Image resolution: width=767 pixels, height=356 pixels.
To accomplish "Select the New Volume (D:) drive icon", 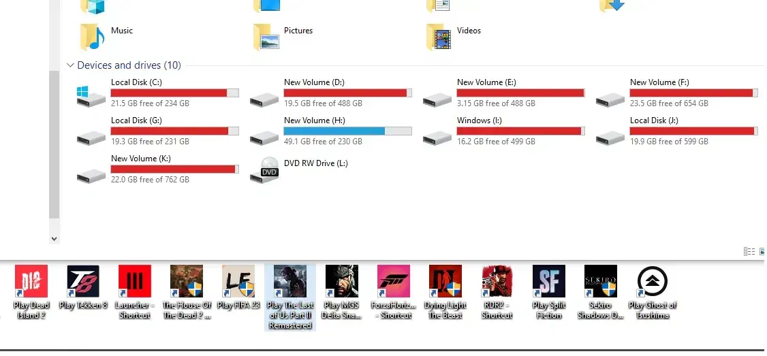I will point(264,100).
